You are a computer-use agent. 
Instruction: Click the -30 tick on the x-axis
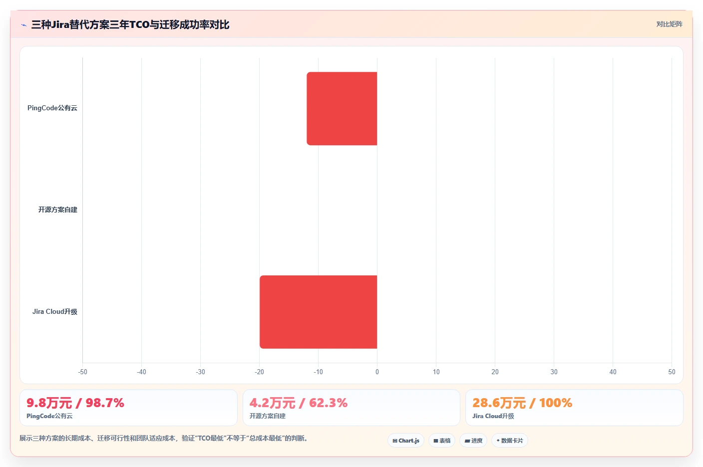tap(201, 372)
